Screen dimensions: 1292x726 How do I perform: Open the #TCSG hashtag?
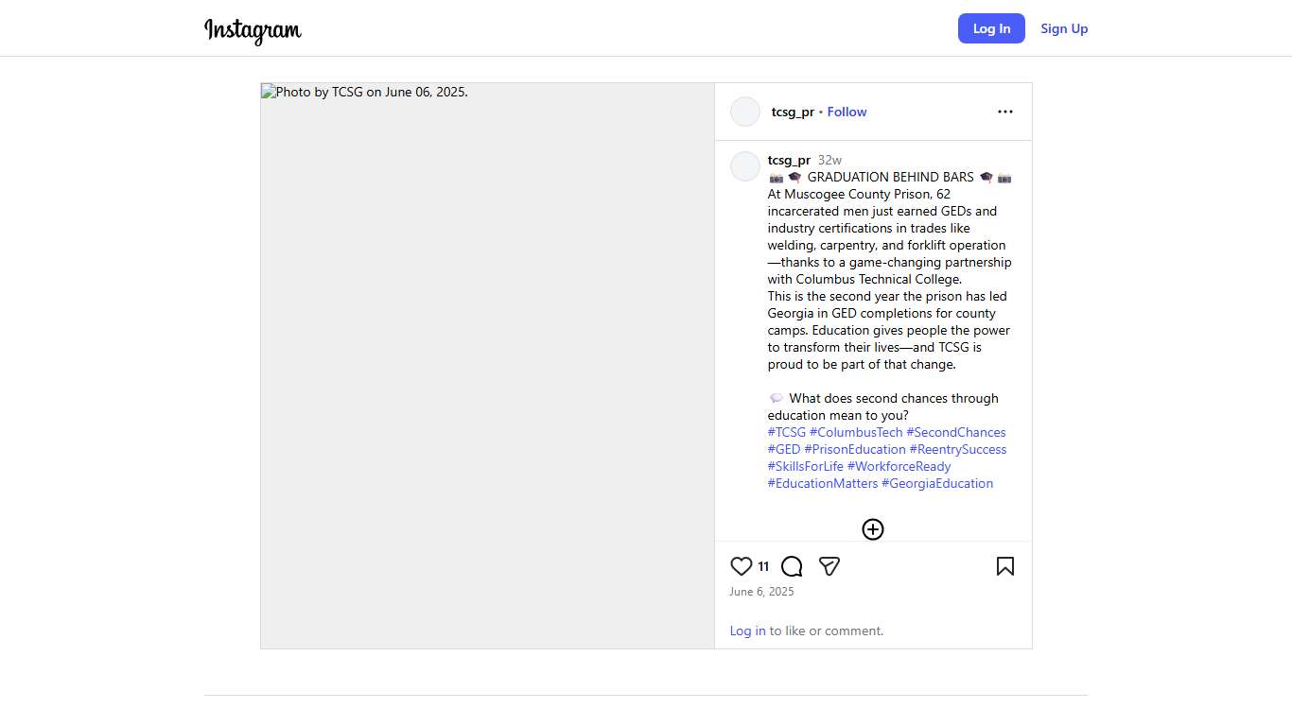[786, 432]
